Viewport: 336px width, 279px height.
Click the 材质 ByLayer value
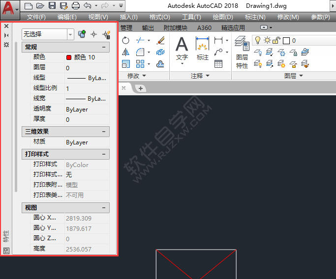[87, 142]
